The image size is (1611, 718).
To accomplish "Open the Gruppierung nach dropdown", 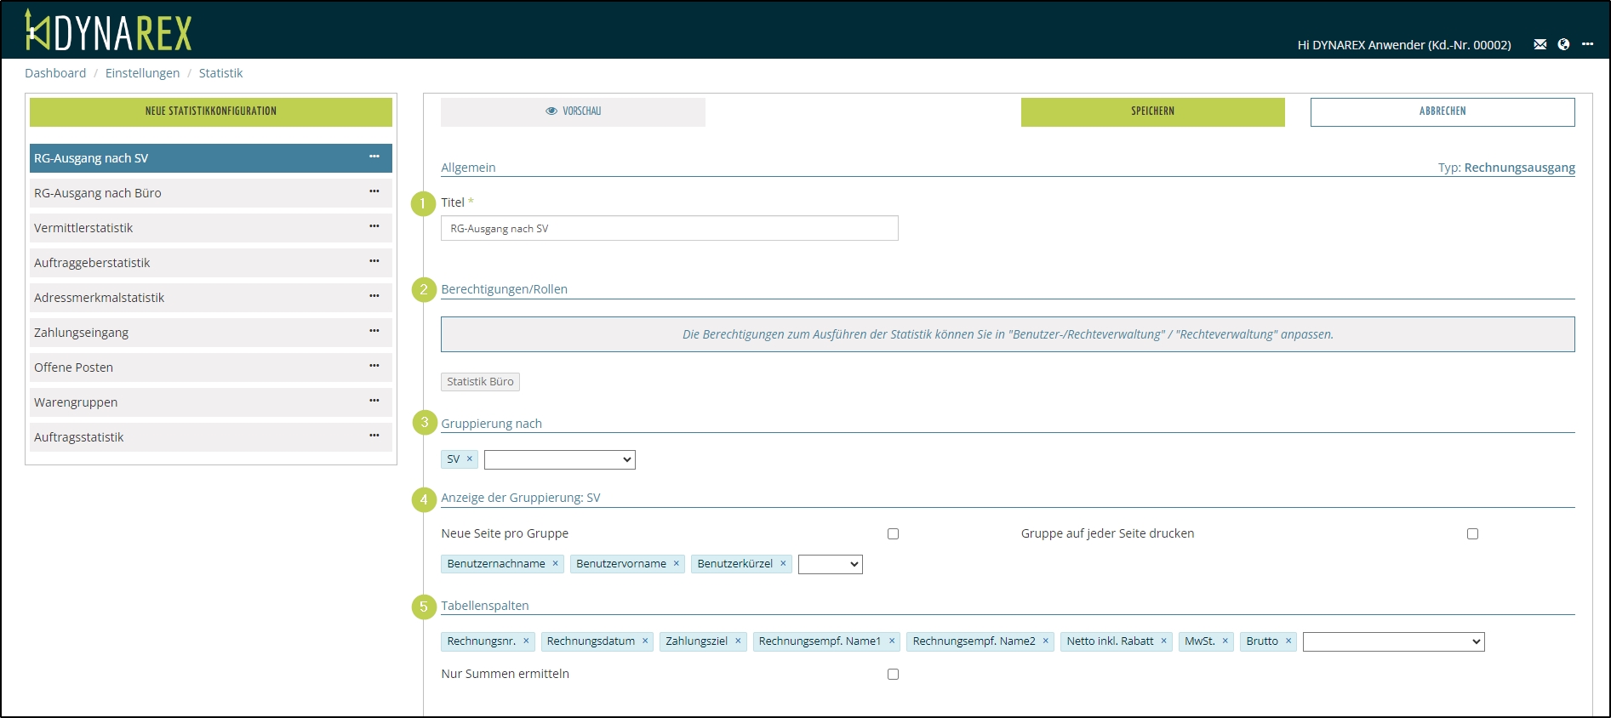I will tap(559, 460).
